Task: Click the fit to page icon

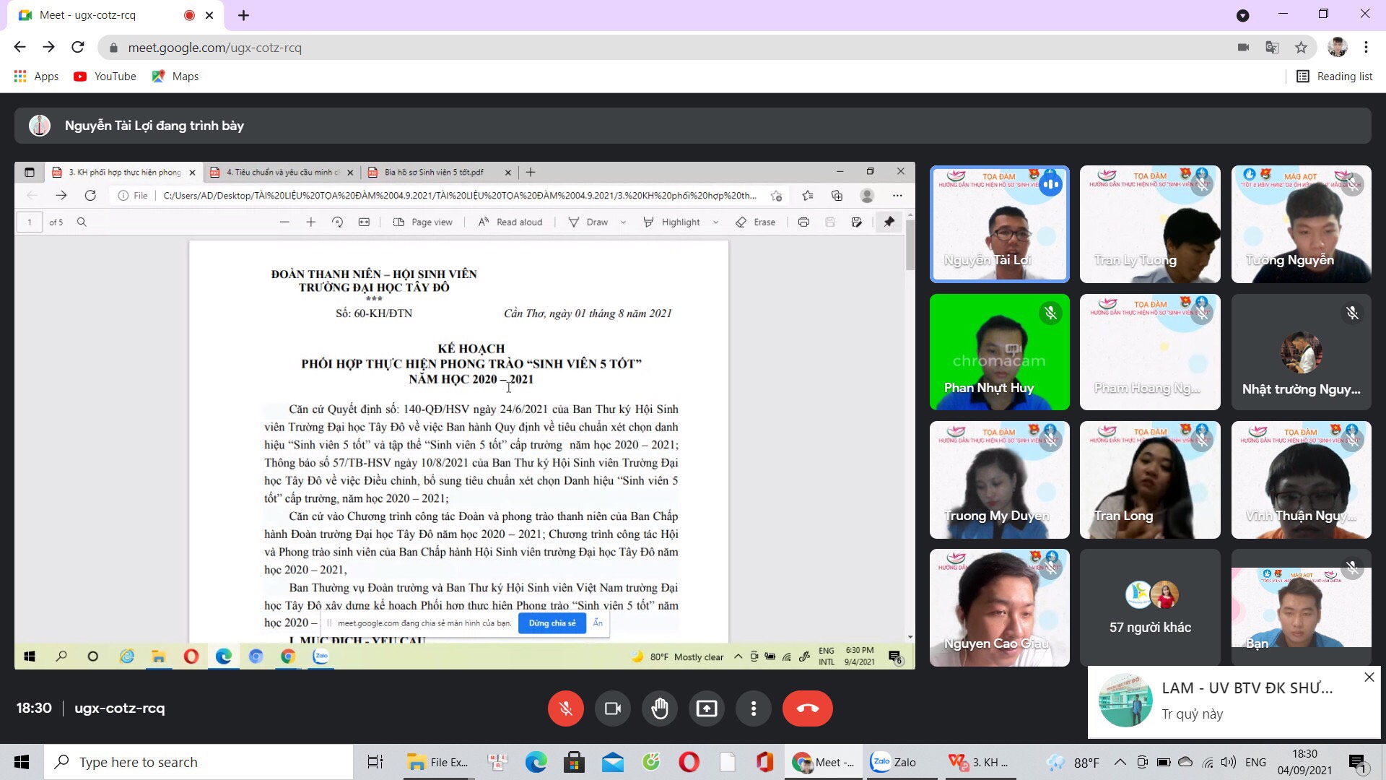Action: 364,222
